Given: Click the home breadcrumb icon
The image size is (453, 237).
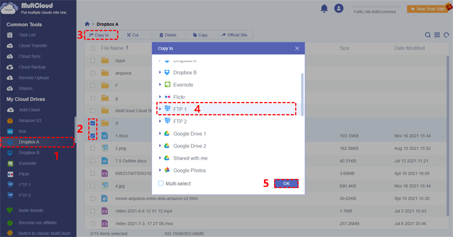Looking at the screenshot, I should (x=87, y=24).
